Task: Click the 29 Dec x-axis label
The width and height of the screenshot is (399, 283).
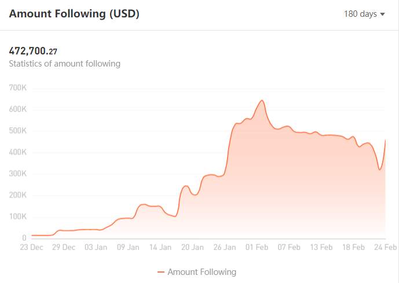Action: 64,247
